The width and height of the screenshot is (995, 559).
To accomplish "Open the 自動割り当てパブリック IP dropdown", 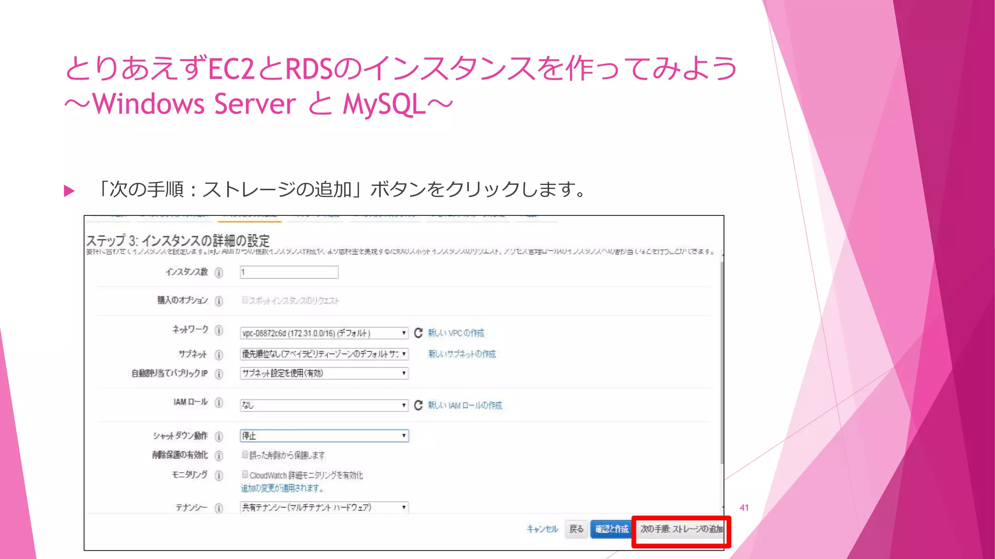I will (324, 373).
